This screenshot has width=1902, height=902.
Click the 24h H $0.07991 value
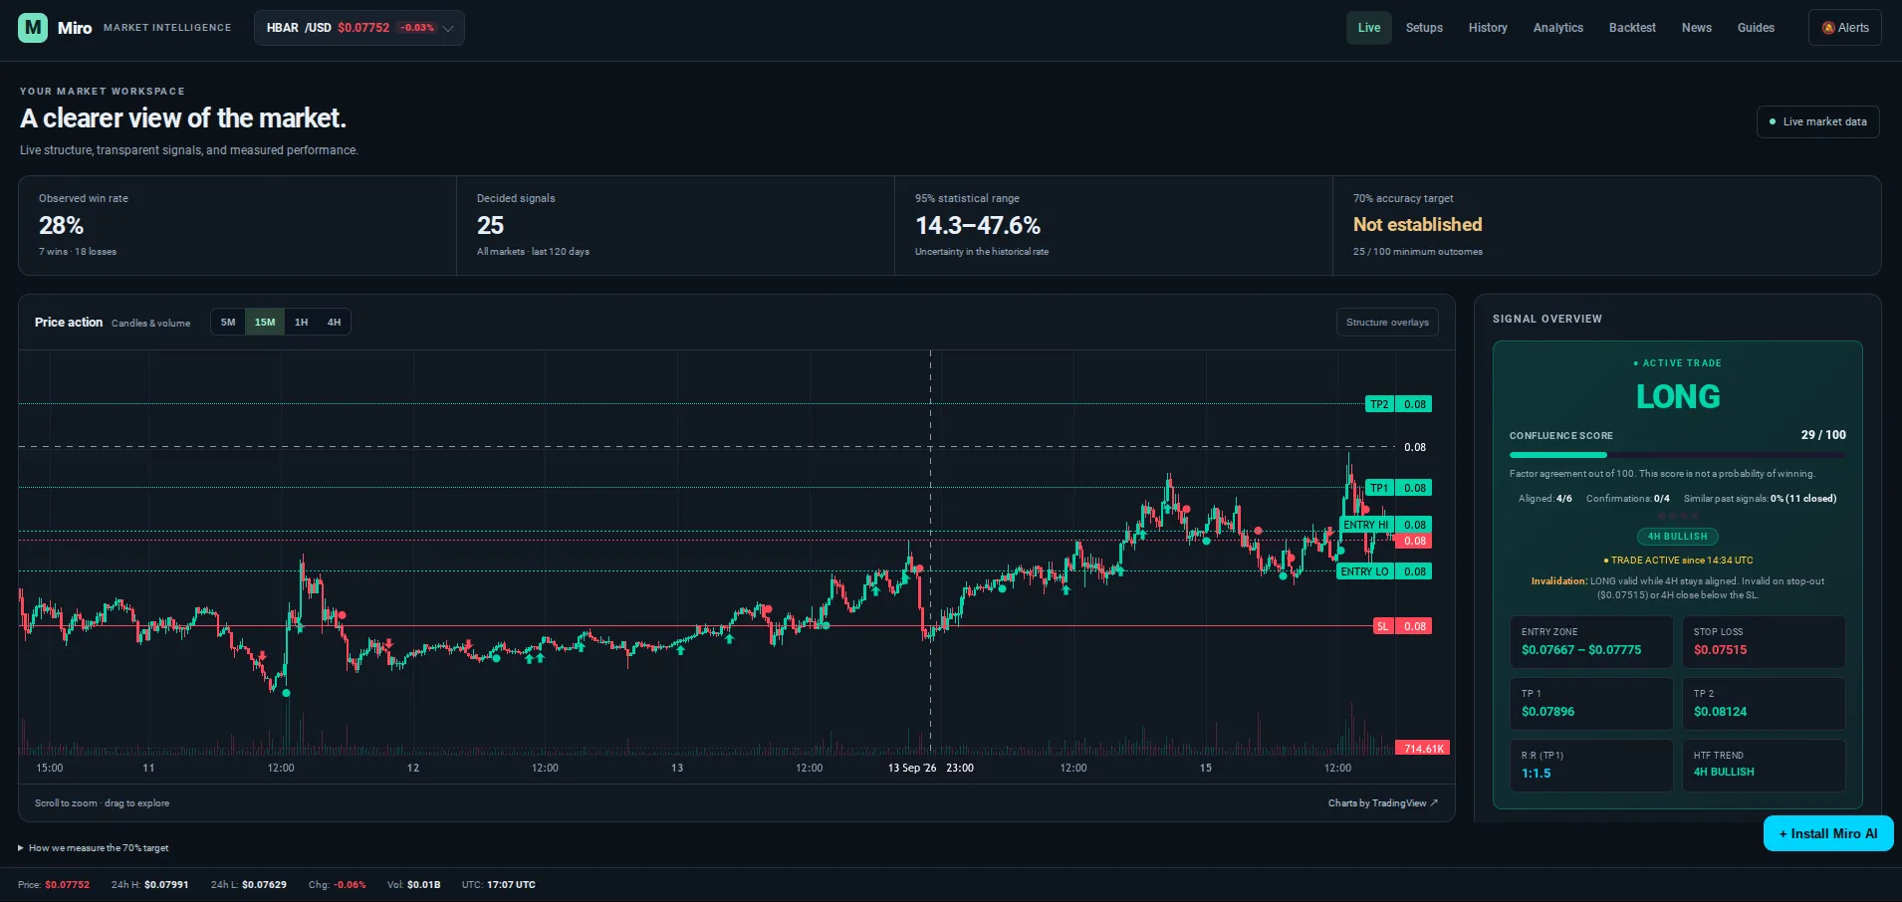(166, 885)
